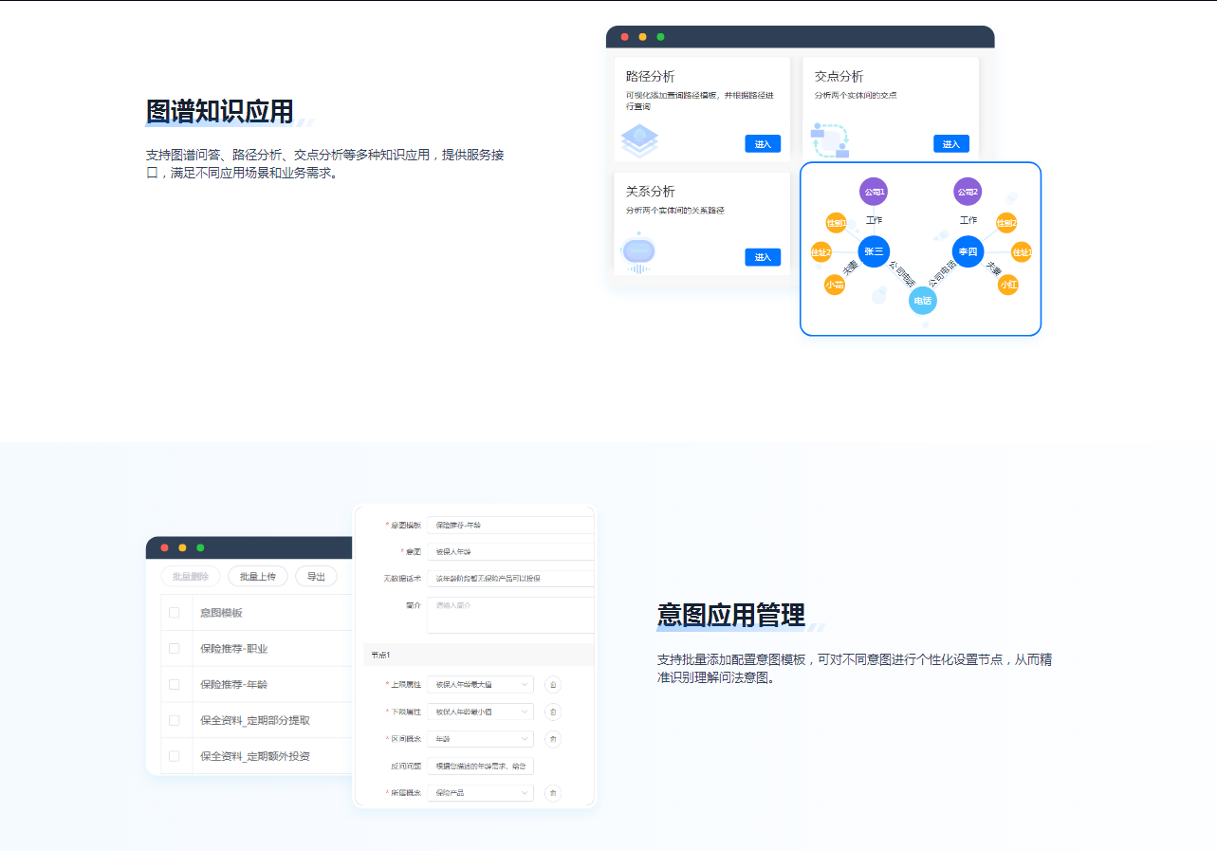Select the 保全资料_定期部分提取 table row
This screenshot has height=851, width=1217.
click(x=254, y=720)
